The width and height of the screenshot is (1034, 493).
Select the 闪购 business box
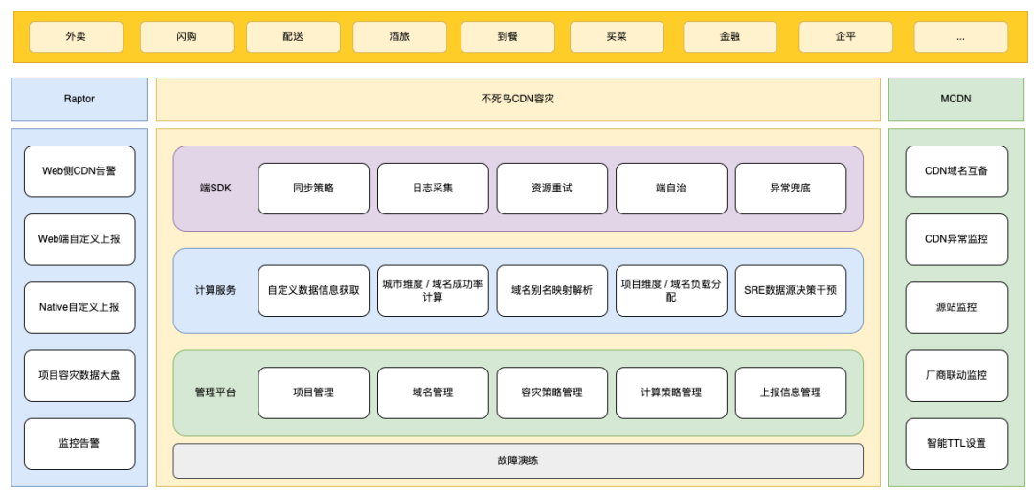coord(187,36)
